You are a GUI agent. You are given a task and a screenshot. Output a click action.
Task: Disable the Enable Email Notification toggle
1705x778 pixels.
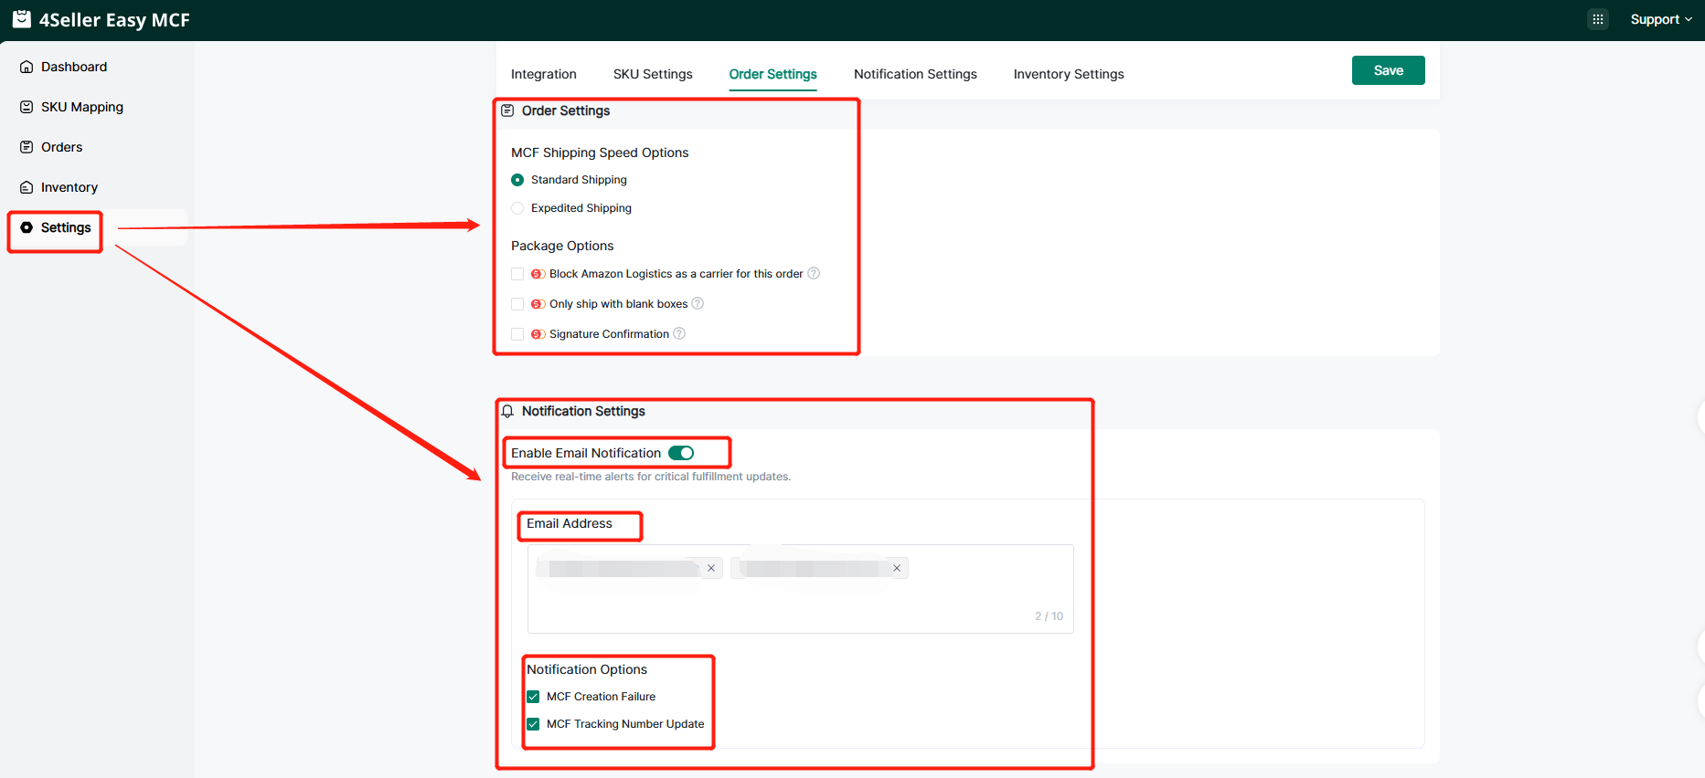tap(681, 453)
